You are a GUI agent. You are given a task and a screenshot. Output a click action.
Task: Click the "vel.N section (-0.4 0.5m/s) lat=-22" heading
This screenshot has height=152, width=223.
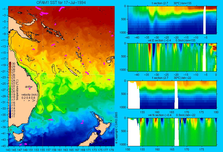click(172, 115)
